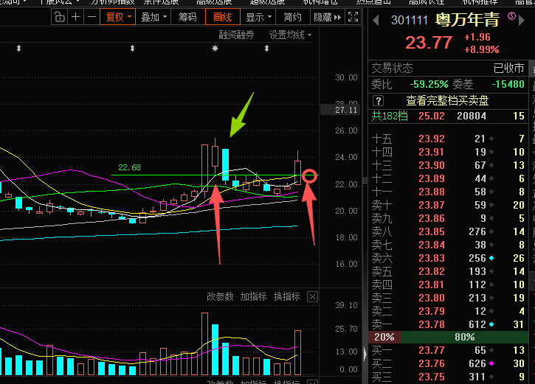Click the up-down marker right of star
Screen dimensions: 535x384
(x=266, y=49)
